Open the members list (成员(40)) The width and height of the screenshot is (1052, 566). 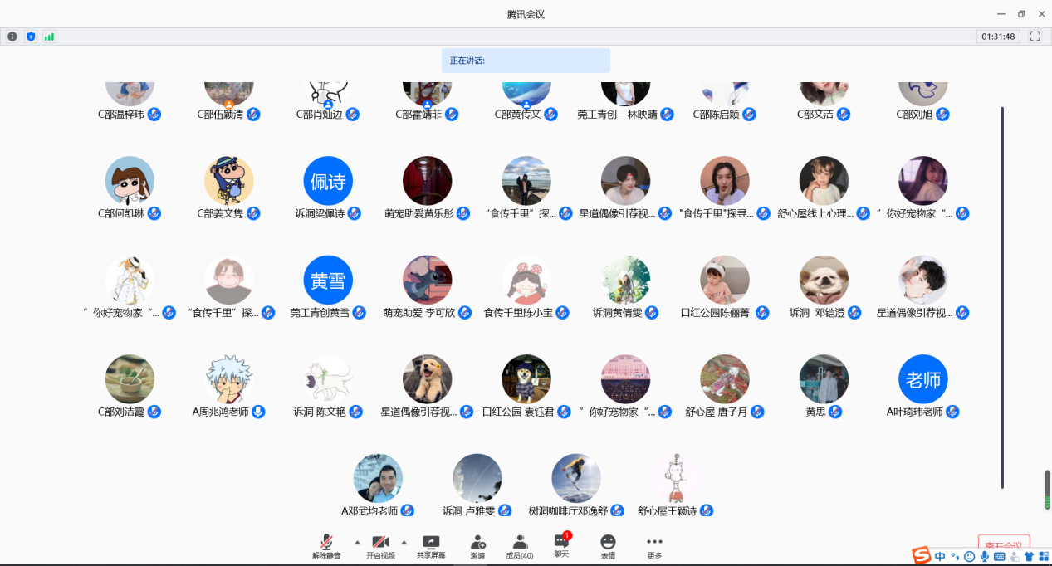[x=520, y=546]
